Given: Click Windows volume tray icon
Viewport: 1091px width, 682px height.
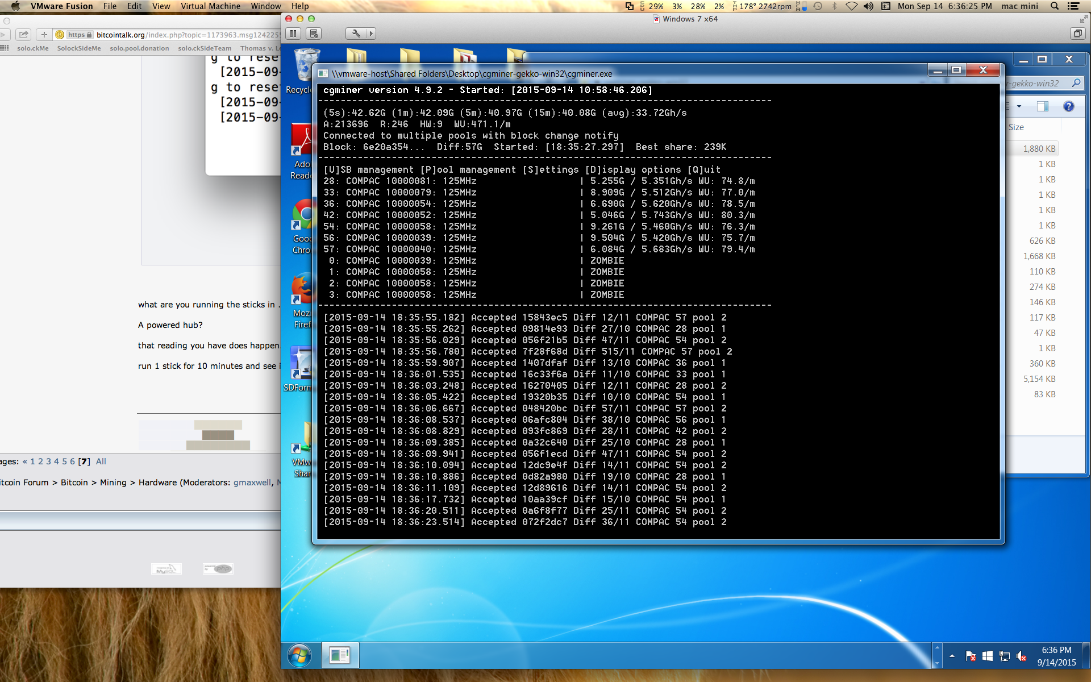Looking at the screenshot, I should (x=1021, y=656).
